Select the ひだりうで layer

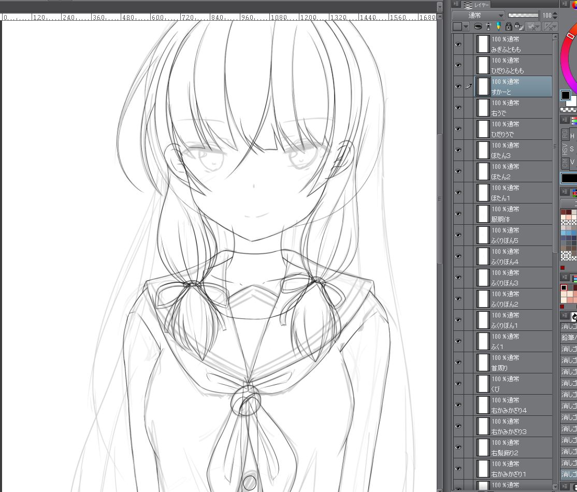[513, 129]
